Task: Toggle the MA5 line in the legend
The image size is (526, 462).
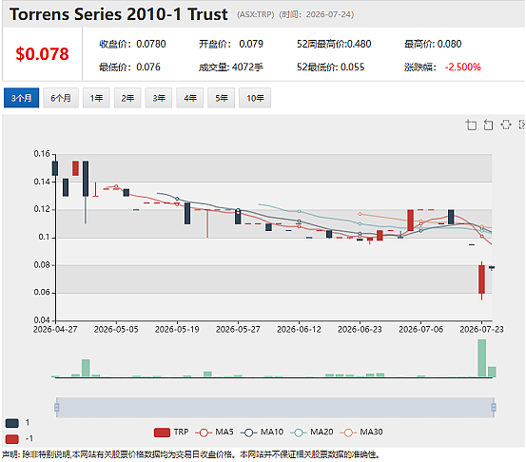Action: (214, 433)
